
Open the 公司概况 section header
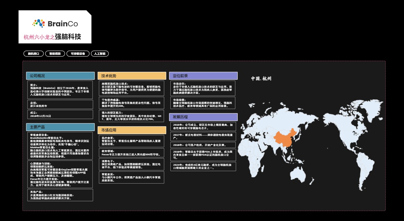[60, 76]
